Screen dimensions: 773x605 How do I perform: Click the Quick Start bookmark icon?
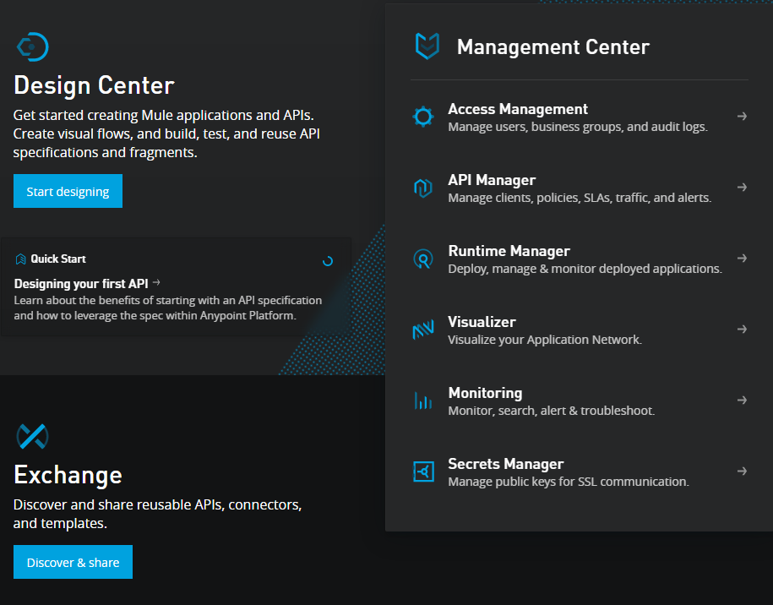coord(21,259)
